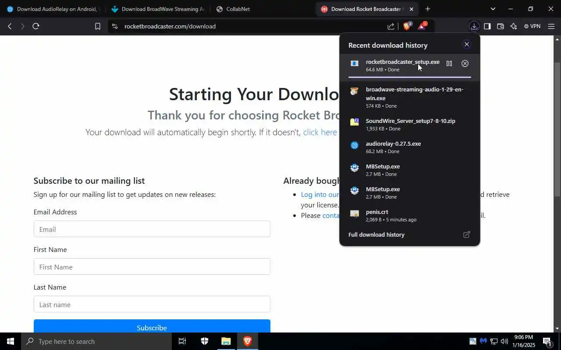561x350 pixels.
Task: Open the rocketbroadcaster_setup.exe file entry
Action: pos(410,67)
